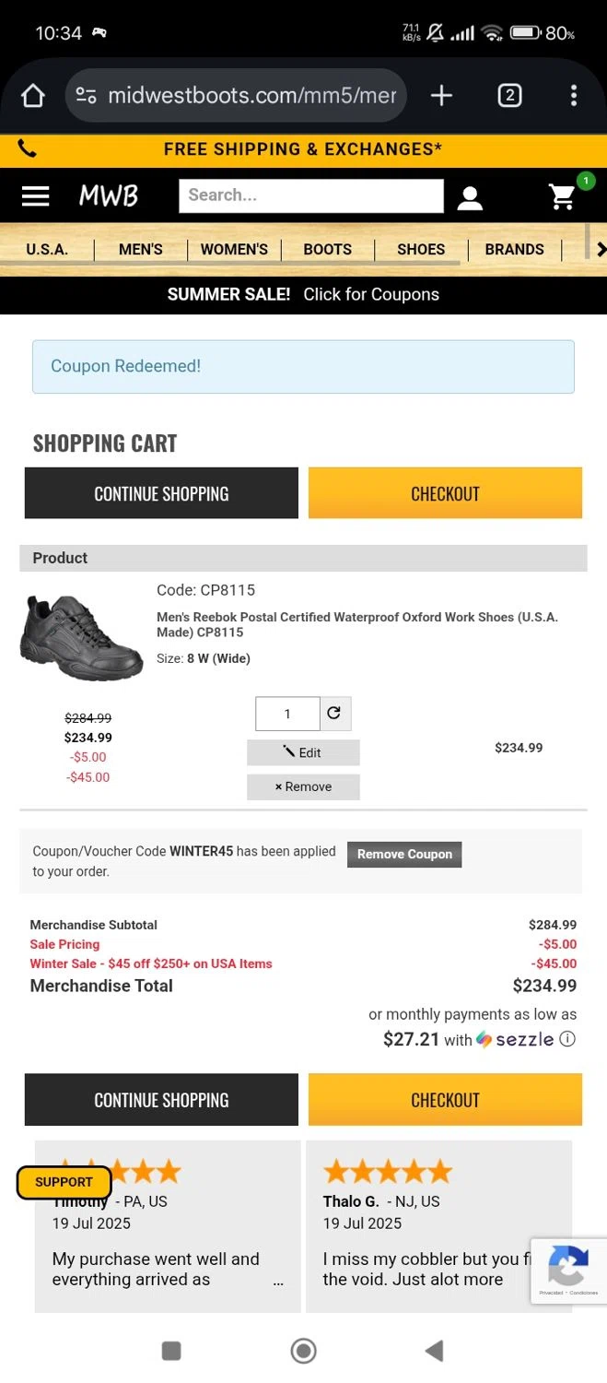Open the browser three-dot menu
The width and height of the screenshot is (607, 1383).
pos(573,96)
